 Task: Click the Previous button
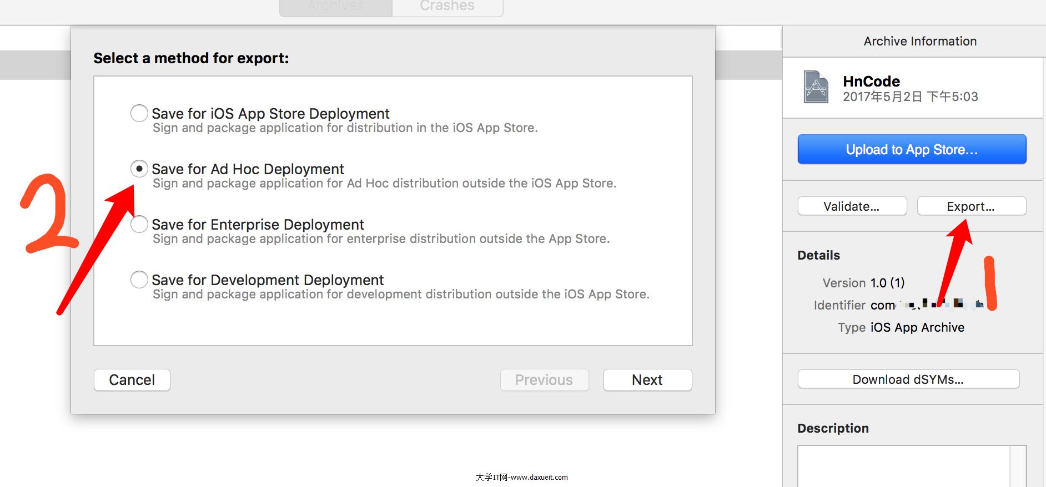[x=544, y=380]
